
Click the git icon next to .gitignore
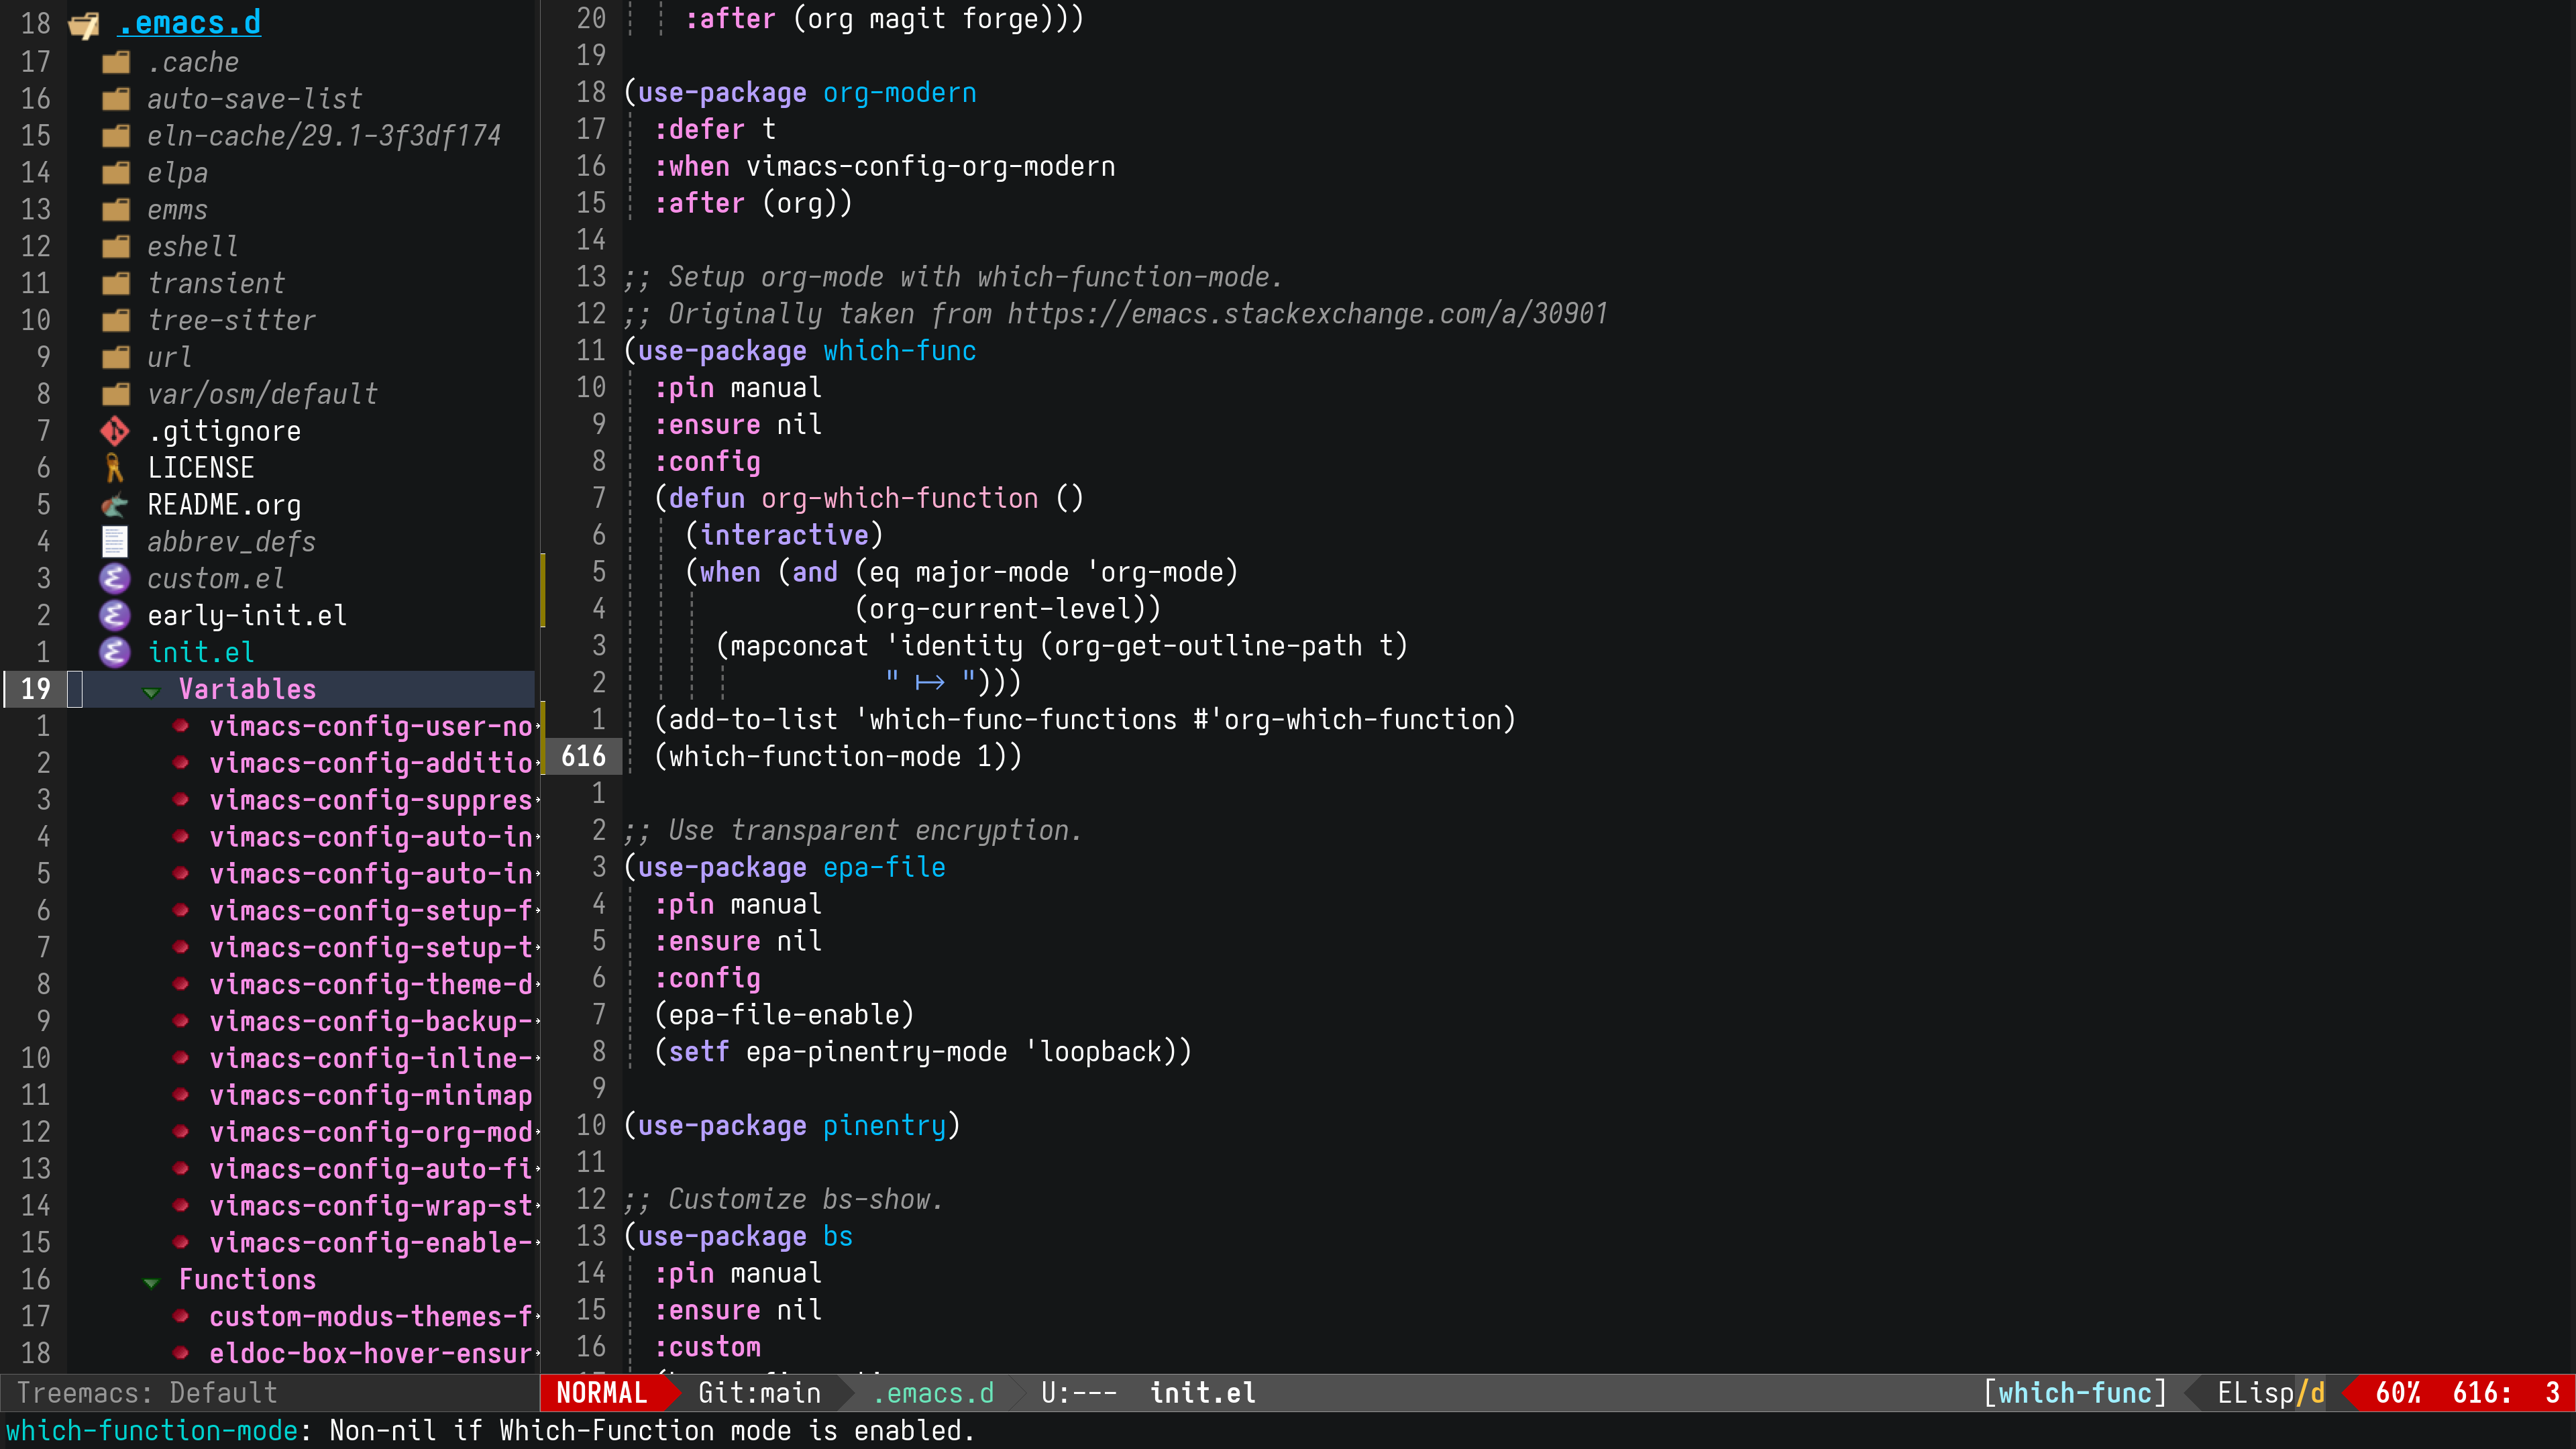[115, 431]
